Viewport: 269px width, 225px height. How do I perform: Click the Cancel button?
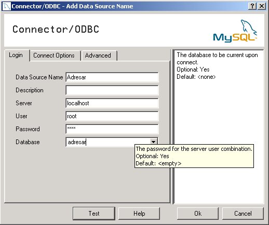click(243, 214)
